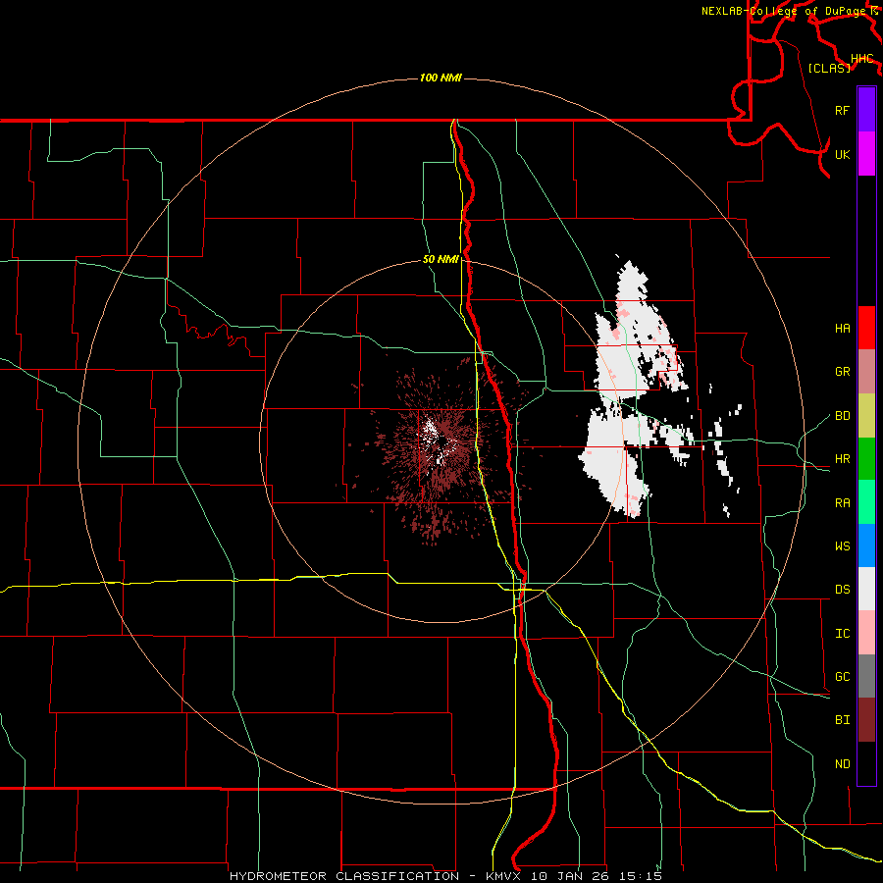Click the ND black legend color swatch
This screenshot has width=883, height=883.
click(x=866, y=763)
